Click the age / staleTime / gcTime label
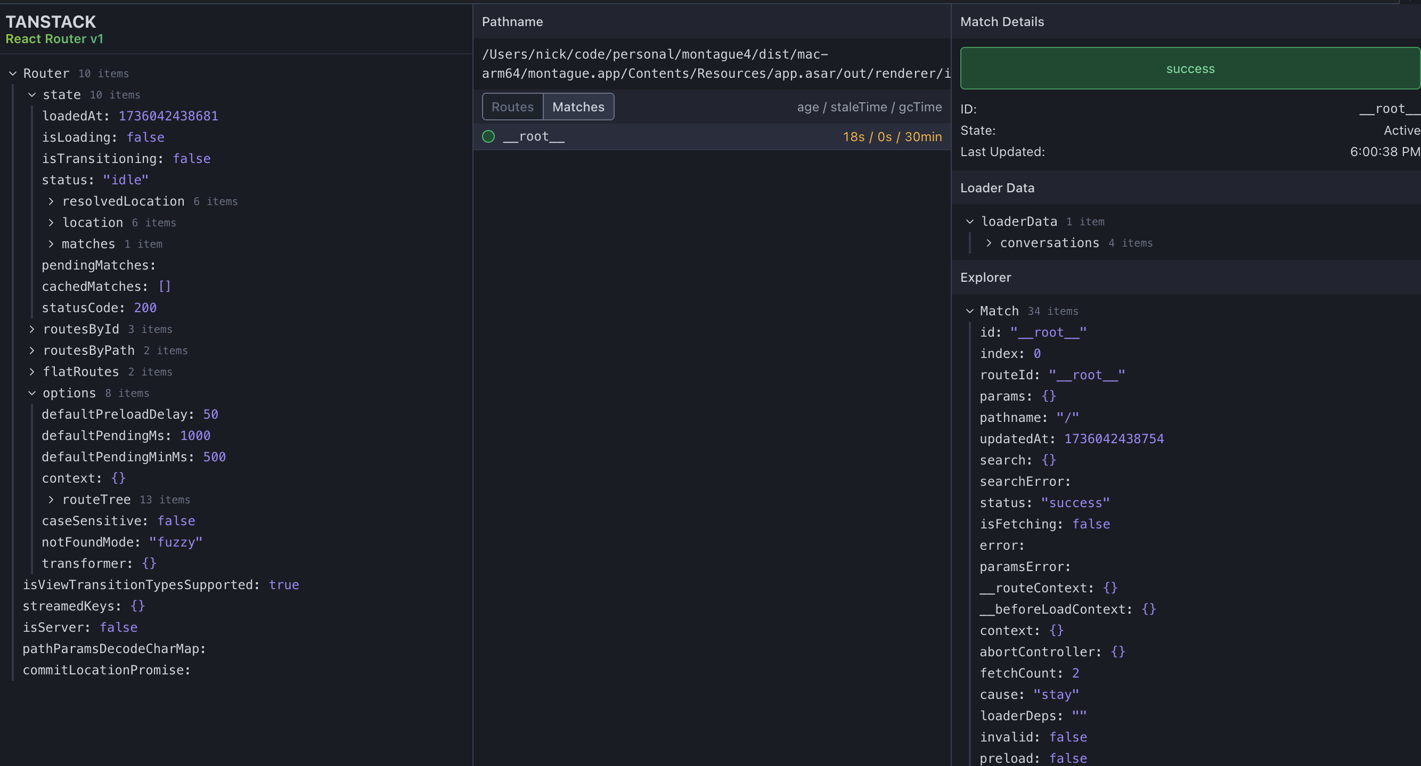 click(x=869, y=107)
